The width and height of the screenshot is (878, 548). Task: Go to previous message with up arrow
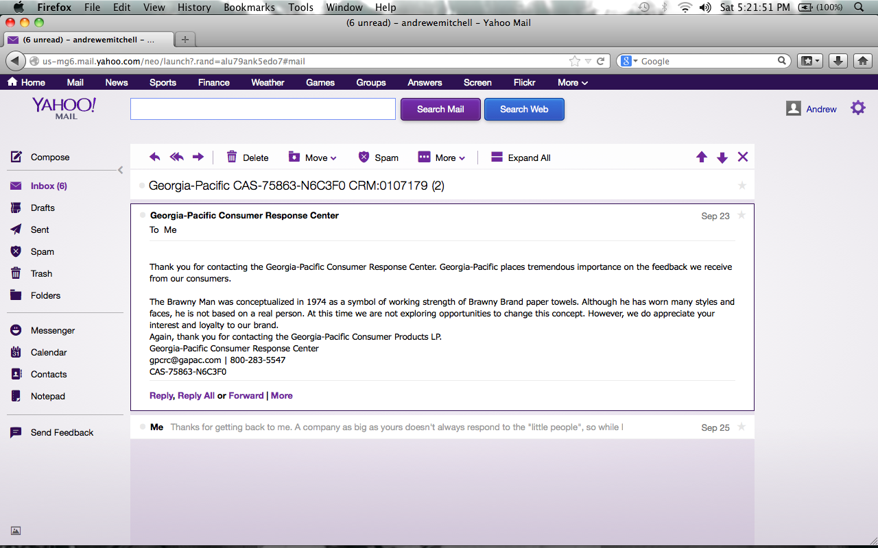coord(701,158)
